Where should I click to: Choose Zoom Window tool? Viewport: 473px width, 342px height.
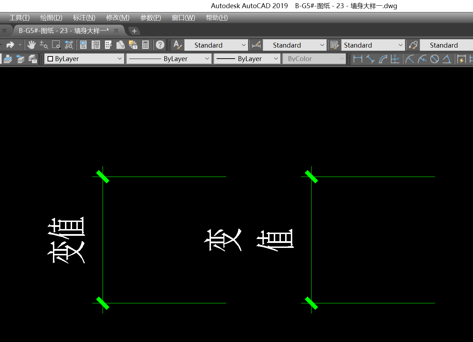(56, 45)
